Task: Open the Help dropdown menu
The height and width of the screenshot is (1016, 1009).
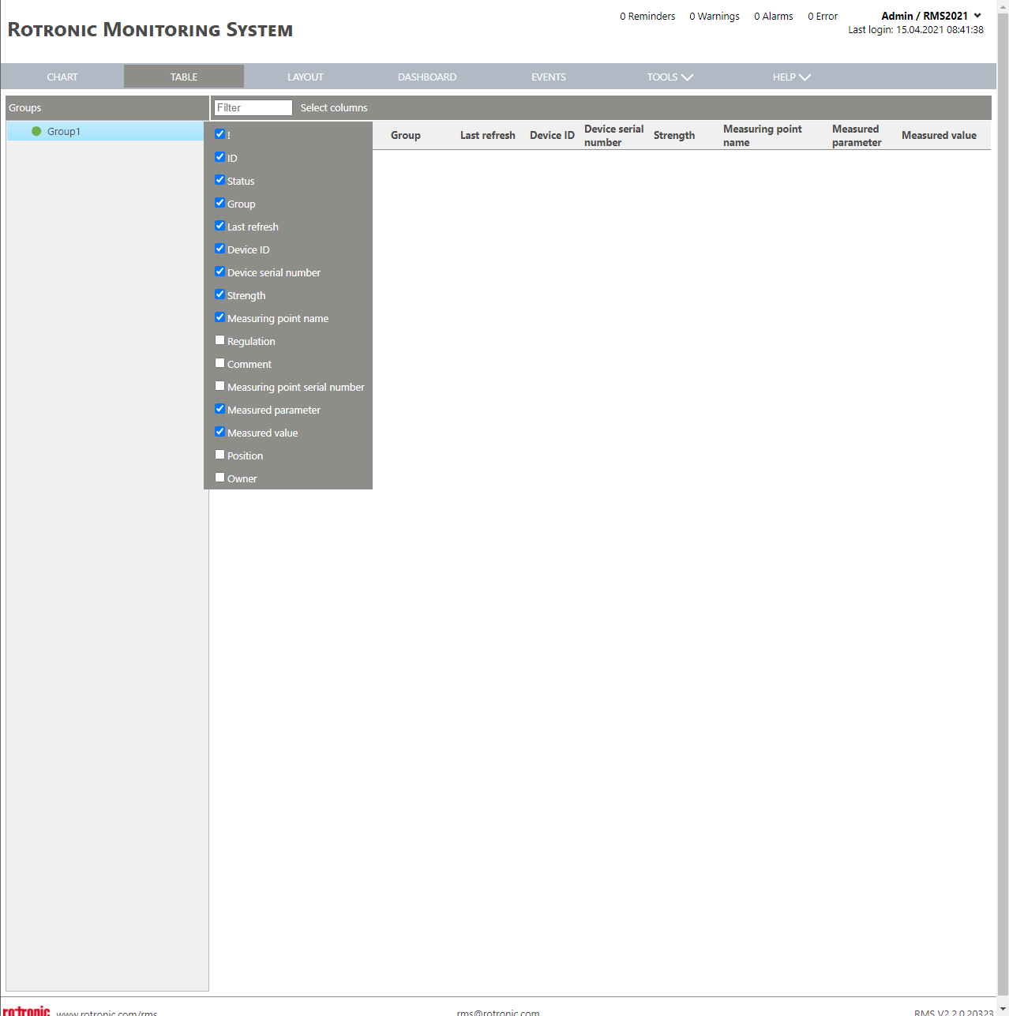Action: [x=791, y=77]
